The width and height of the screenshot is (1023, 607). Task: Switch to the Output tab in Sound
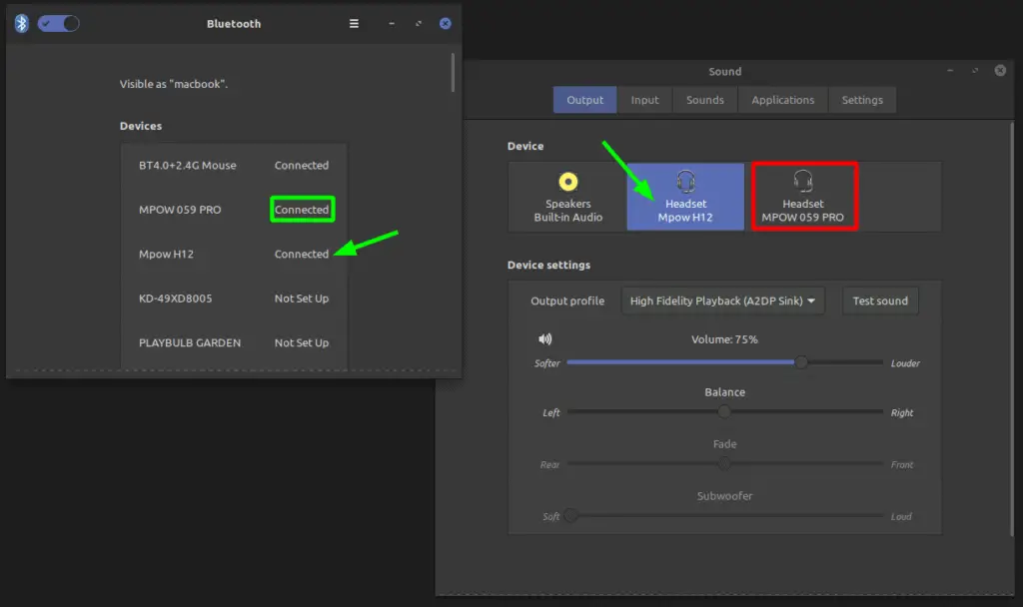[x=584, y=100]
